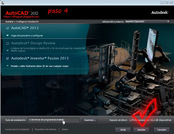Click the Design Review description text
Image resolution: width=174 pixels, height=134 pixels.
pos(48,50)
